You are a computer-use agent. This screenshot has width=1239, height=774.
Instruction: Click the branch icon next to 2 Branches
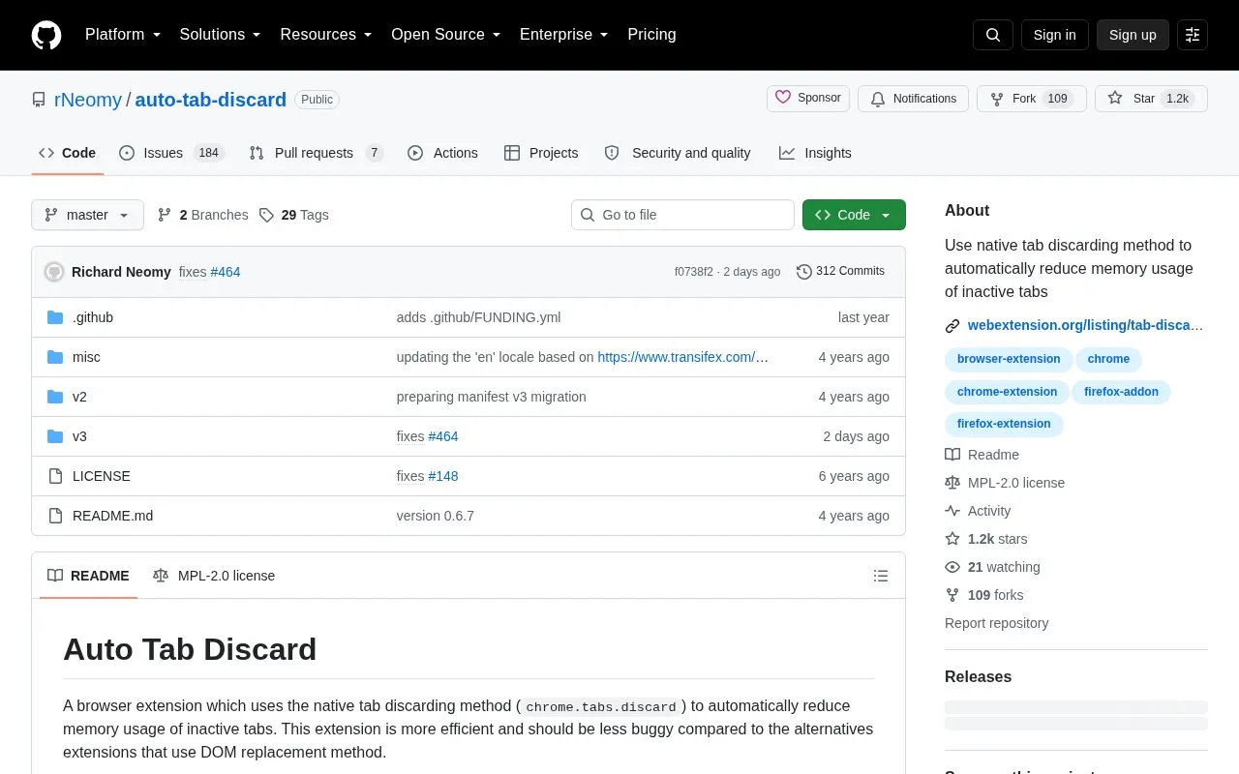tap(165, 215)
